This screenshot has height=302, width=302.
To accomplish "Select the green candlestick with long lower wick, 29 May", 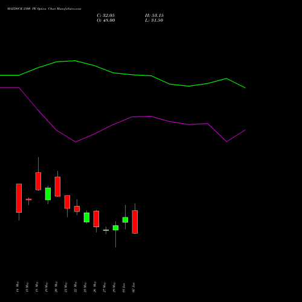I will [x=115, y=228].
